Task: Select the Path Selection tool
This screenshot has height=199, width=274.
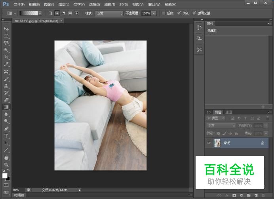Action: pos(6,143)
